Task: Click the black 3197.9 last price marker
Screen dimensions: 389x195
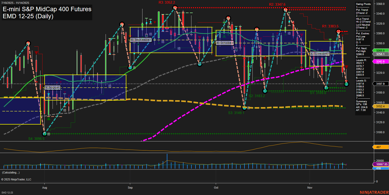Action: tap(381, 84)
